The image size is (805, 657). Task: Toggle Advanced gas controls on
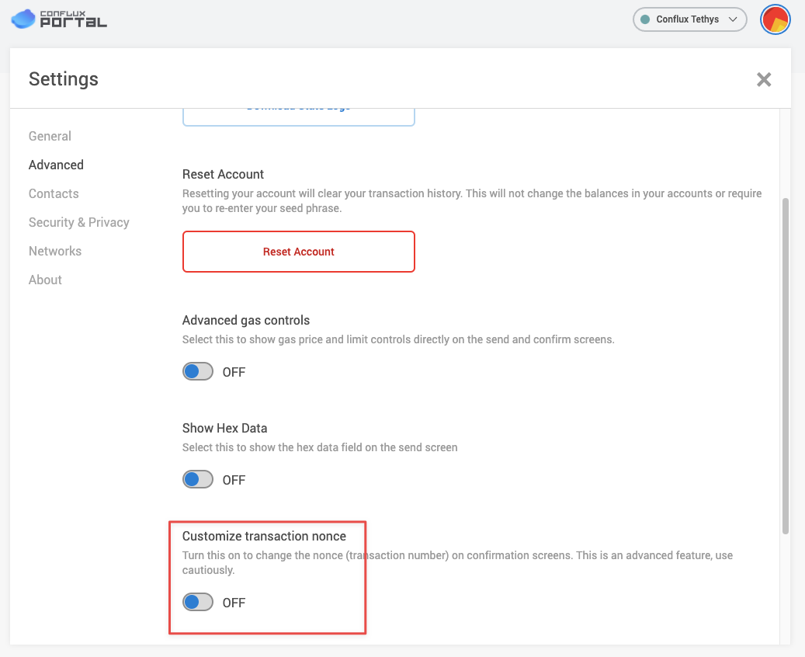pyautogui.click(x=197, y=371)
